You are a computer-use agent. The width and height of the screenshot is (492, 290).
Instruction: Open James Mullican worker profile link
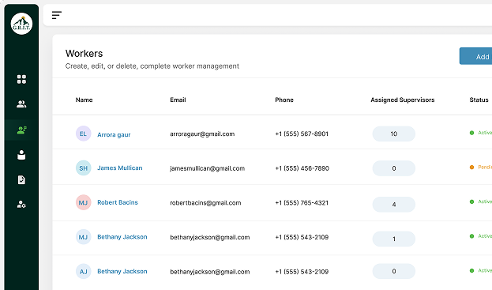119,168
